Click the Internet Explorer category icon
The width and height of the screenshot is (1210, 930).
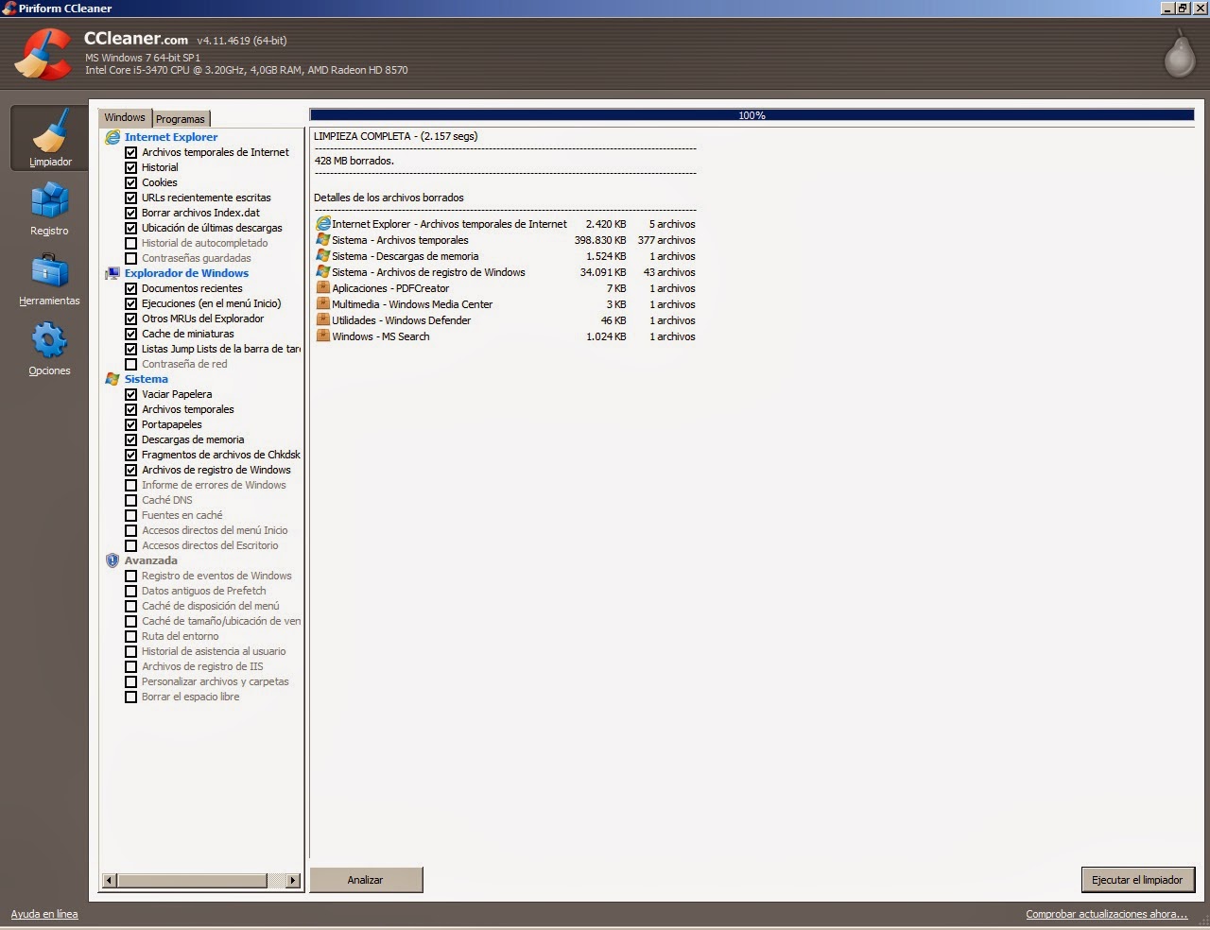pyautogui.click(x=112, y=137)
